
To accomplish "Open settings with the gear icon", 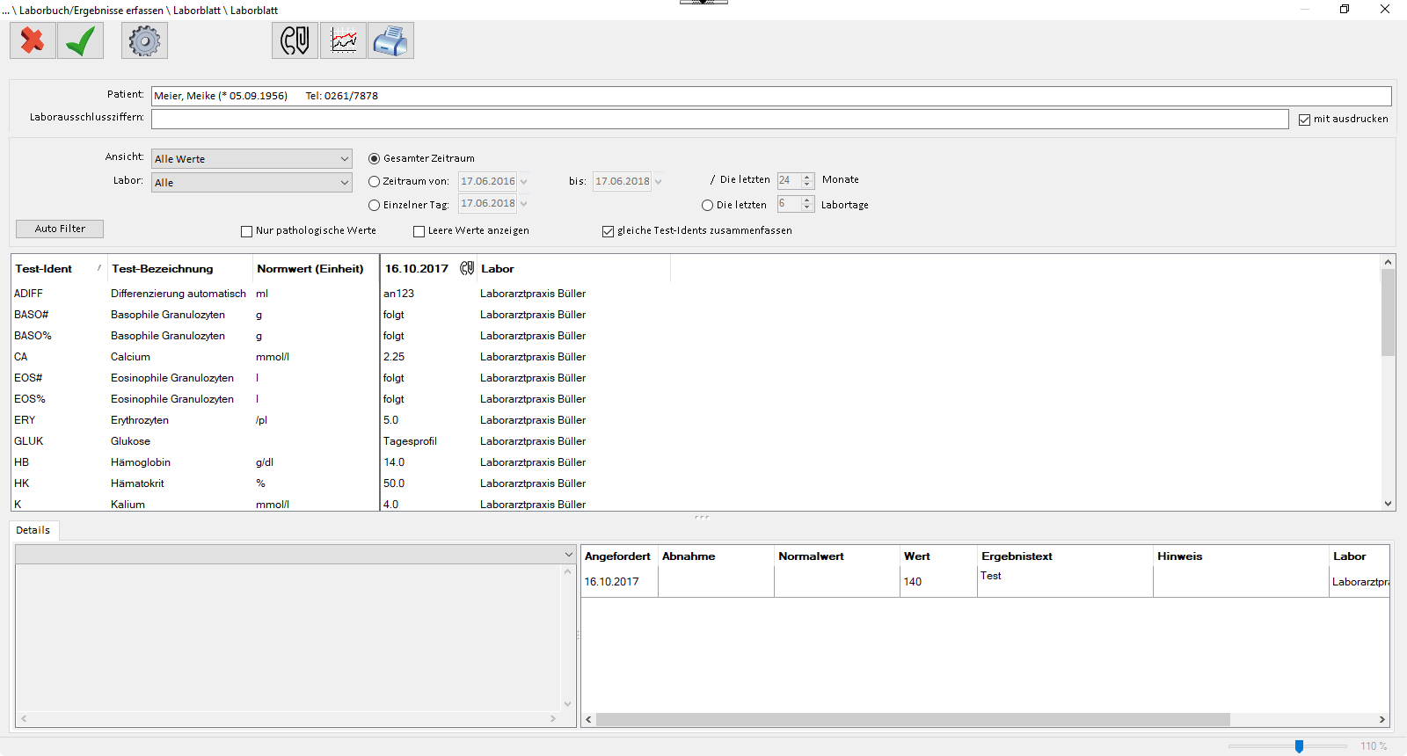I will click(144, 40).
